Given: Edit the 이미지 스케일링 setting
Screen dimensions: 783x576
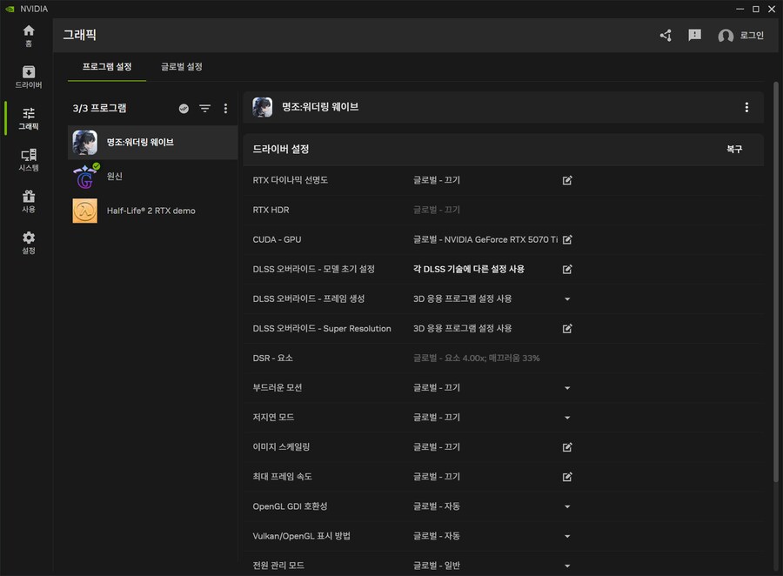Looking at the screenshot, I should tap(567, 447).
